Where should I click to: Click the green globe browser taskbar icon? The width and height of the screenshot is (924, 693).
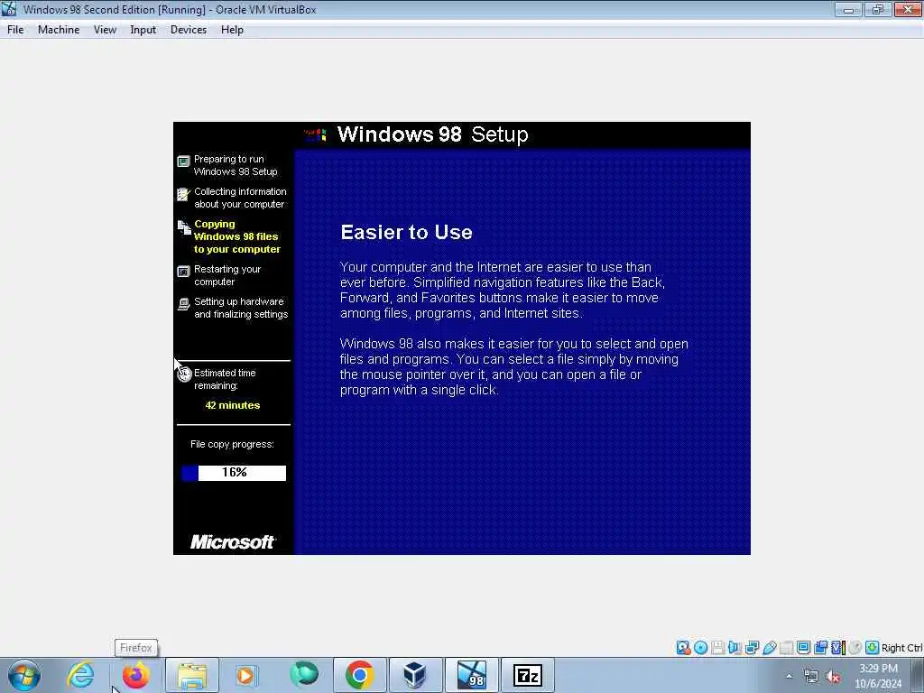point(304,674)
